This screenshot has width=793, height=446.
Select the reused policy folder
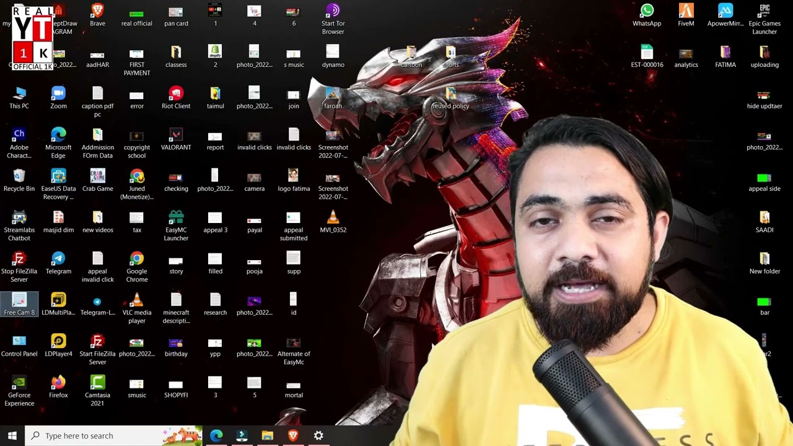click(x=450, y=98)
